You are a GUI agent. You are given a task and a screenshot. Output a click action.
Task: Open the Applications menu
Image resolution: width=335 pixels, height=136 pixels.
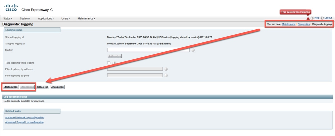pos(46,18)
